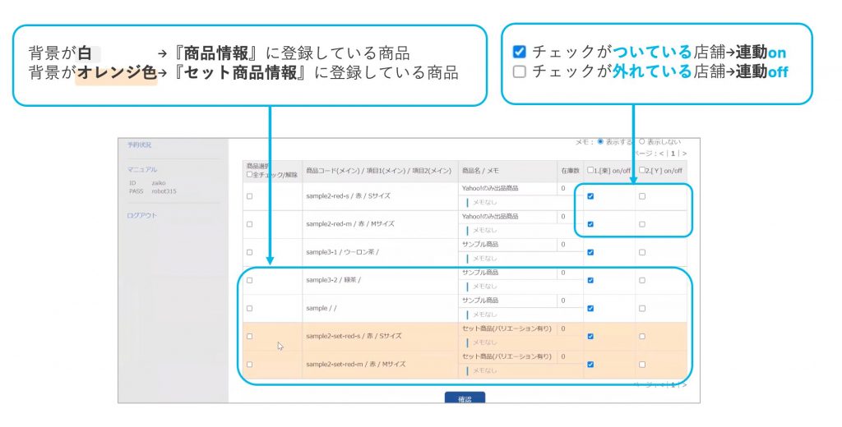This screenshot has height=427, width=842.
Task: Select the メモ 表示する radio button
Action: coord(600,141)
